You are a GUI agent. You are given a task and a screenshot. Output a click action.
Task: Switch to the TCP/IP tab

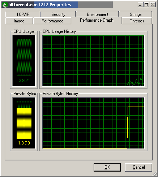(23, 14)
